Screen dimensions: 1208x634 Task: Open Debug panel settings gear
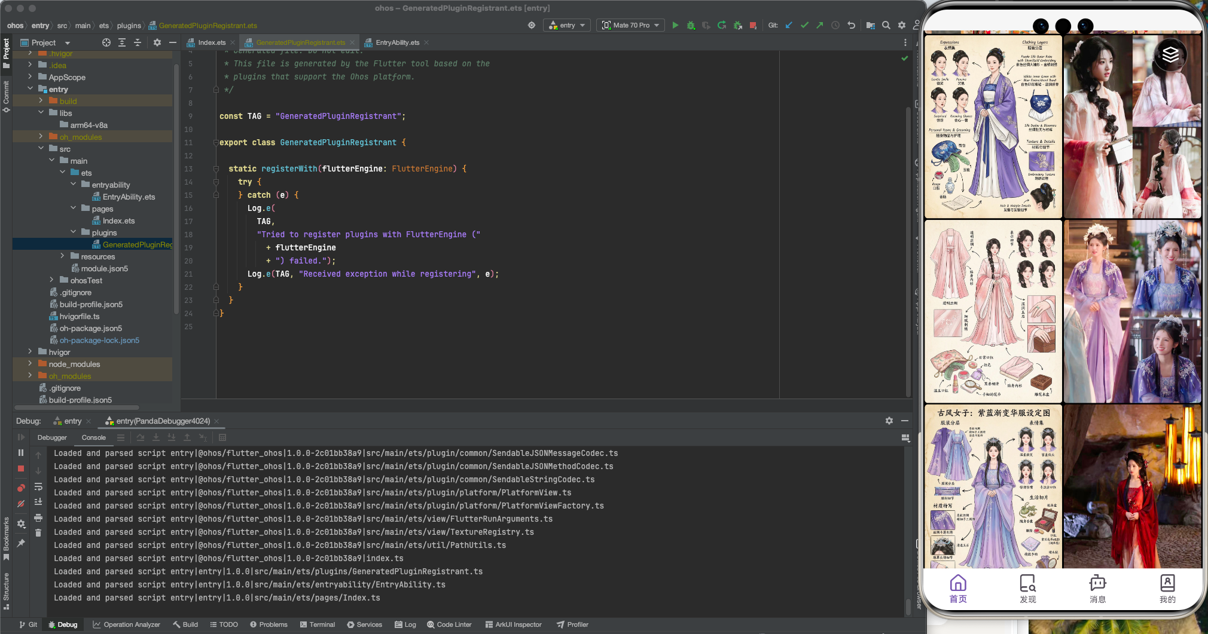889,421
